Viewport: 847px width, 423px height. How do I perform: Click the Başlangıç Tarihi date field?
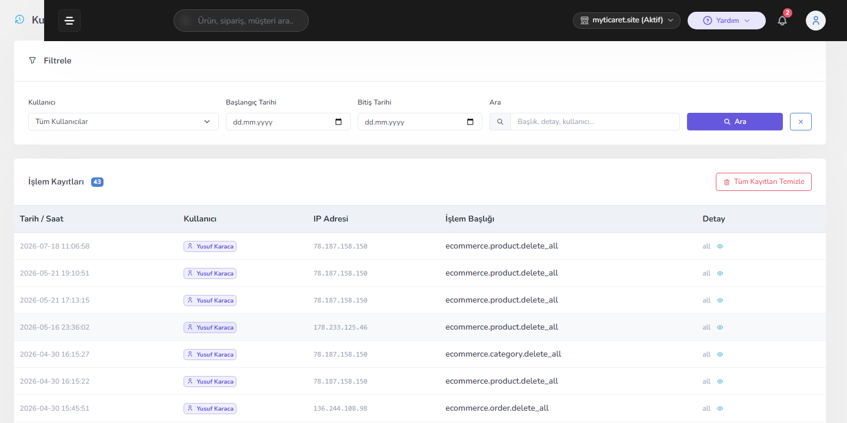coord(288,122)
